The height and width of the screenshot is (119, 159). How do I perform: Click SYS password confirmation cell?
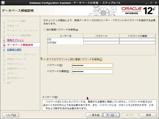coord(137,40)
